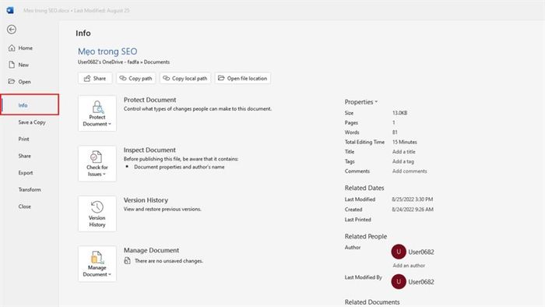The width and height of the screenshot is (545, 307).
Task: Click the Open file location folder icon
Action: [221, 78]
